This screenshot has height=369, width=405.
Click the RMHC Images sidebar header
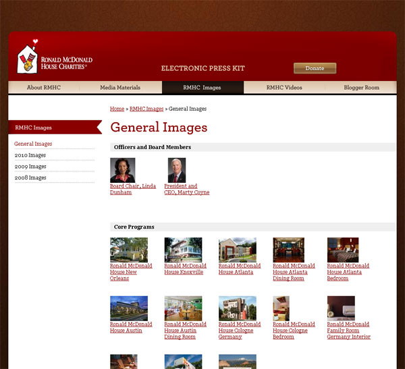pyautogui.click(x=55, y=127)
